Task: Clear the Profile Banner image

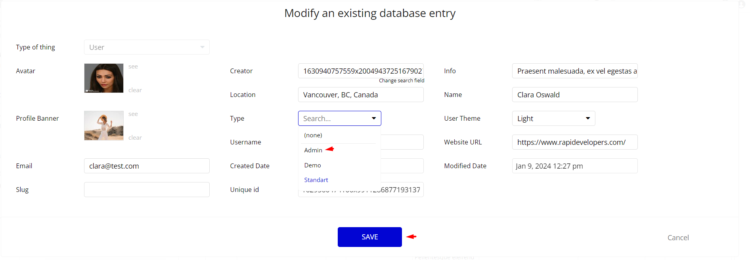Action: 135,138
